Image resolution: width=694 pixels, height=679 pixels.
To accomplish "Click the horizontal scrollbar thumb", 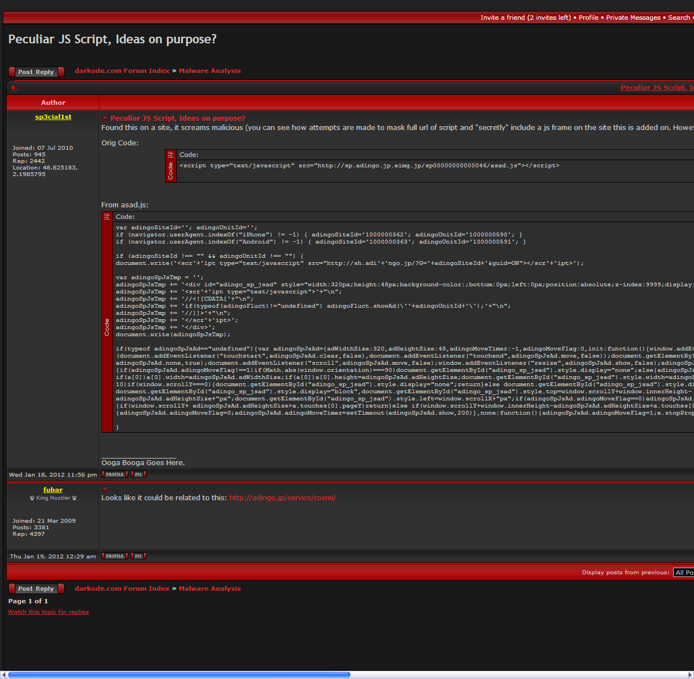I will [179, 675].
